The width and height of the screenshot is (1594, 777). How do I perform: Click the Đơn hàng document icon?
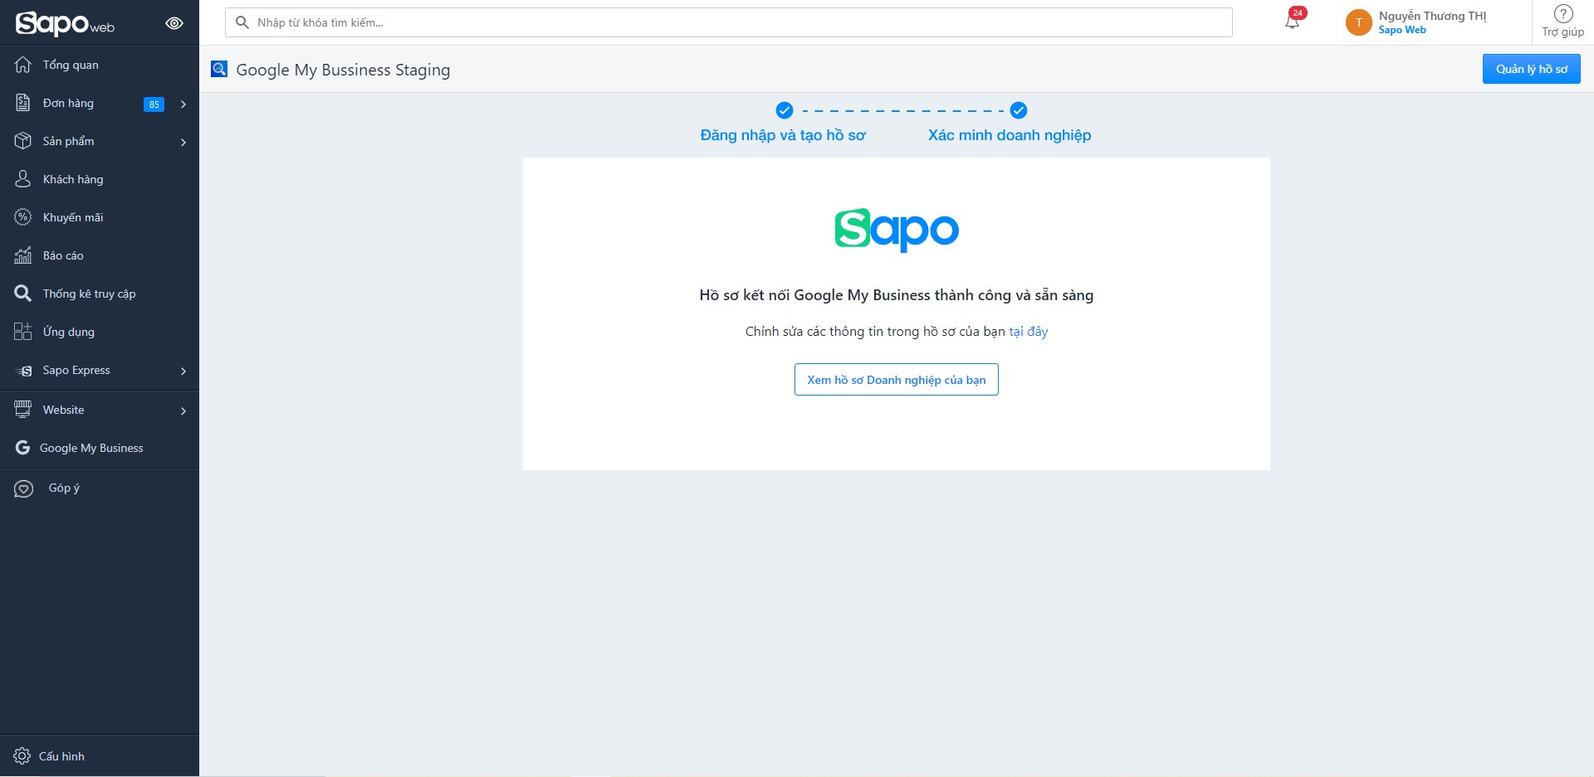pos(23,103)
